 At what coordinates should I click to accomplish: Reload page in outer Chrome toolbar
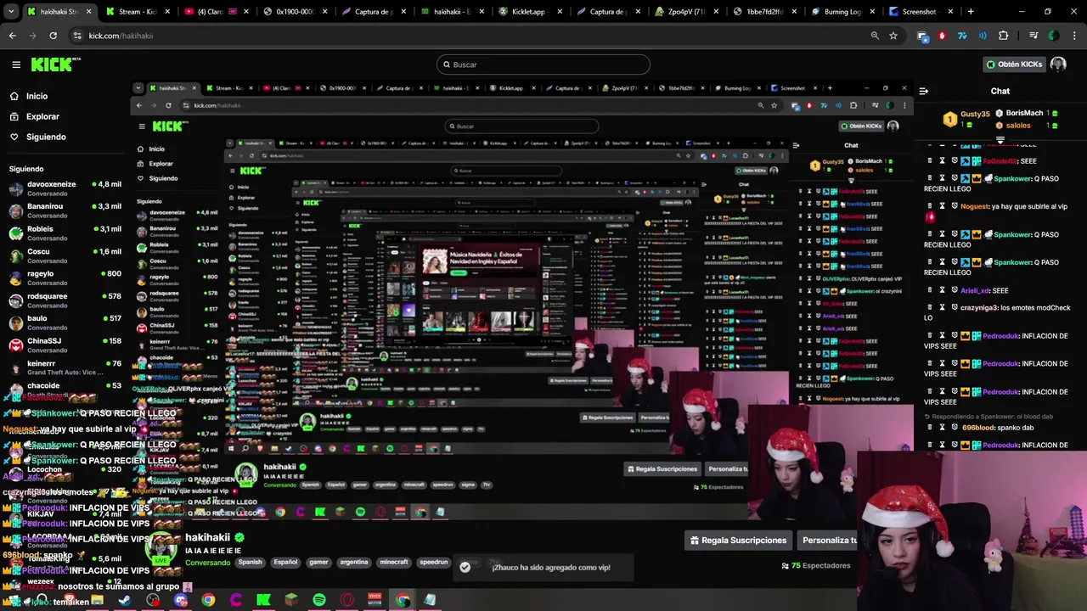[53, 36]
